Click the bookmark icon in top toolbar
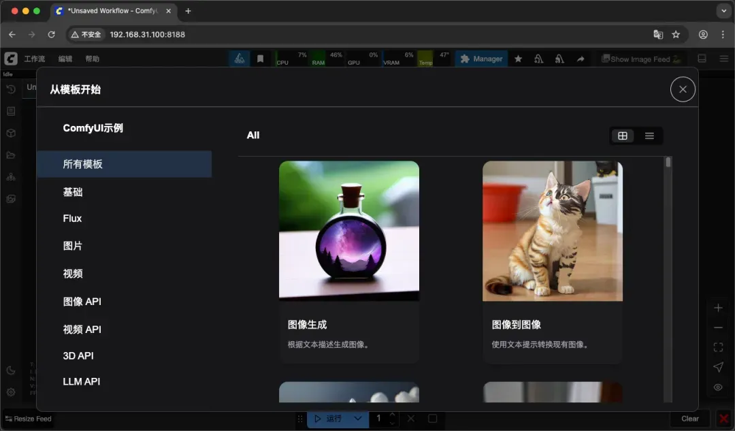735x431 pixels. [x=260, y=59]
